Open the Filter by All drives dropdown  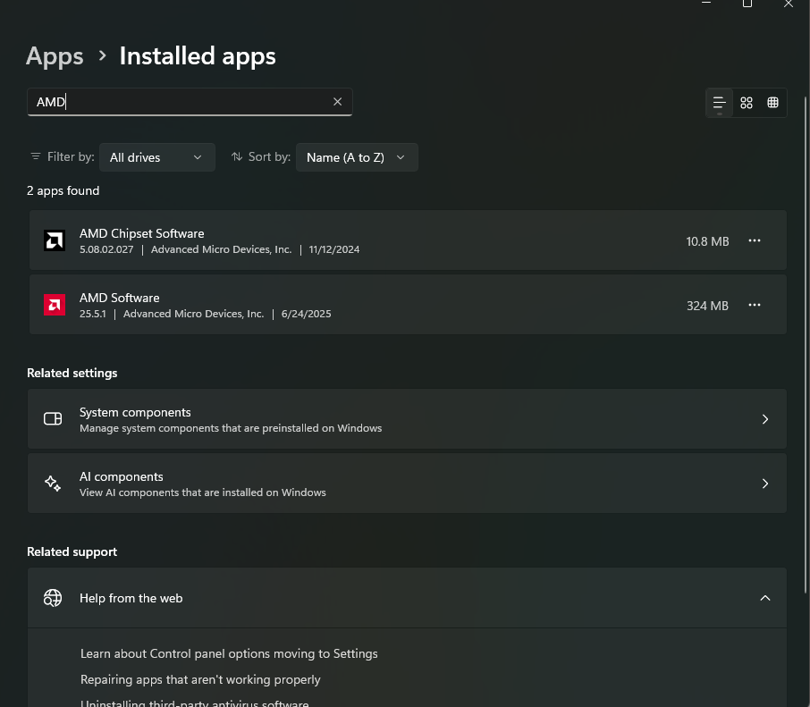(156, 157)
